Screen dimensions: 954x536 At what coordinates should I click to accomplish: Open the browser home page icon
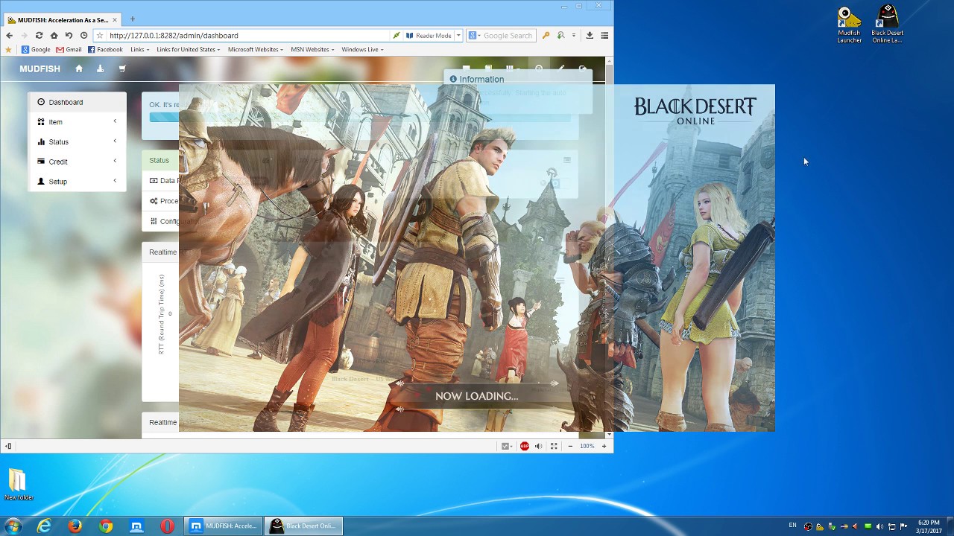pyautogui.click(x=54, y=35)
